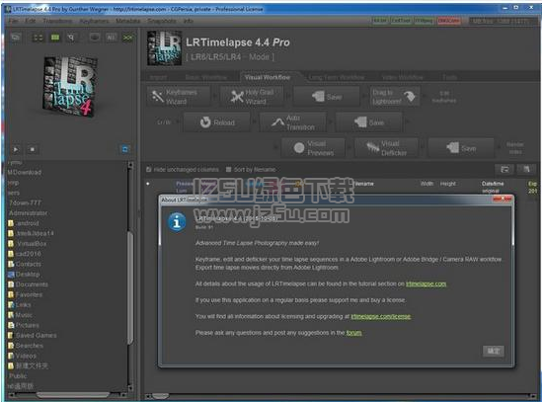Viewport: 543px width, 402px height.
Task: Open the Transitions menu
Action: click(x=57, y=21)
